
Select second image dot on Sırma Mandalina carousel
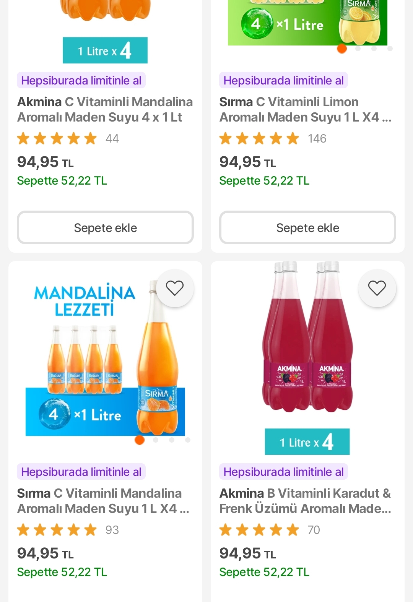(156, 440)
